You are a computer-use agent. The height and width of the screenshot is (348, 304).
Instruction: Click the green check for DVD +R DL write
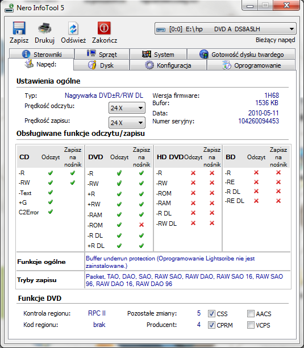pos(141,246)
